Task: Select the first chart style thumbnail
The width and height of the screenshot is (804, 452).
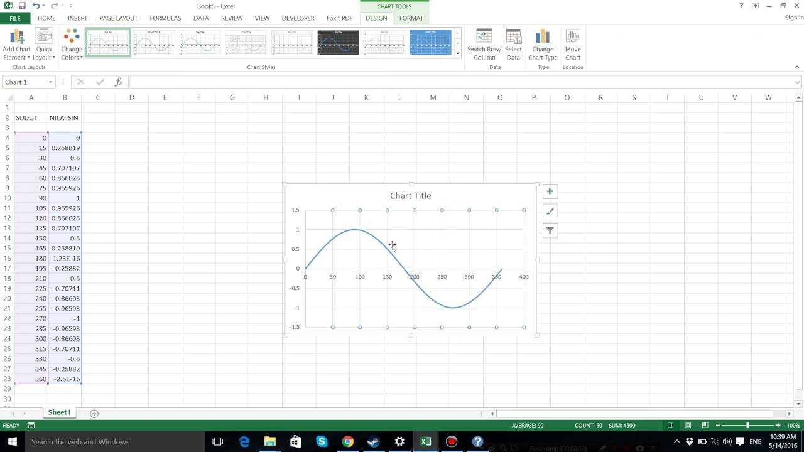Action: pyautogui.click(x=108, y=43)
